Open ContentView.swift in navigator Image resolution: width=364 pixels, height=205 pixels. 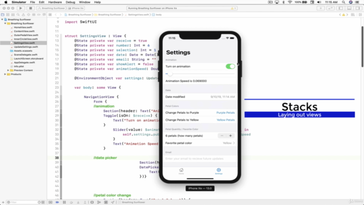coord(24,31)
